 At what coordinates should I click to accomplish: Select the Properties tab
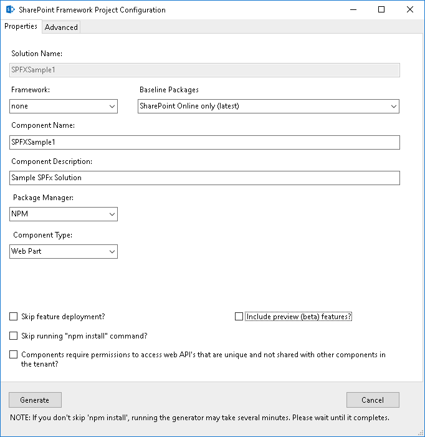point(21,26)
